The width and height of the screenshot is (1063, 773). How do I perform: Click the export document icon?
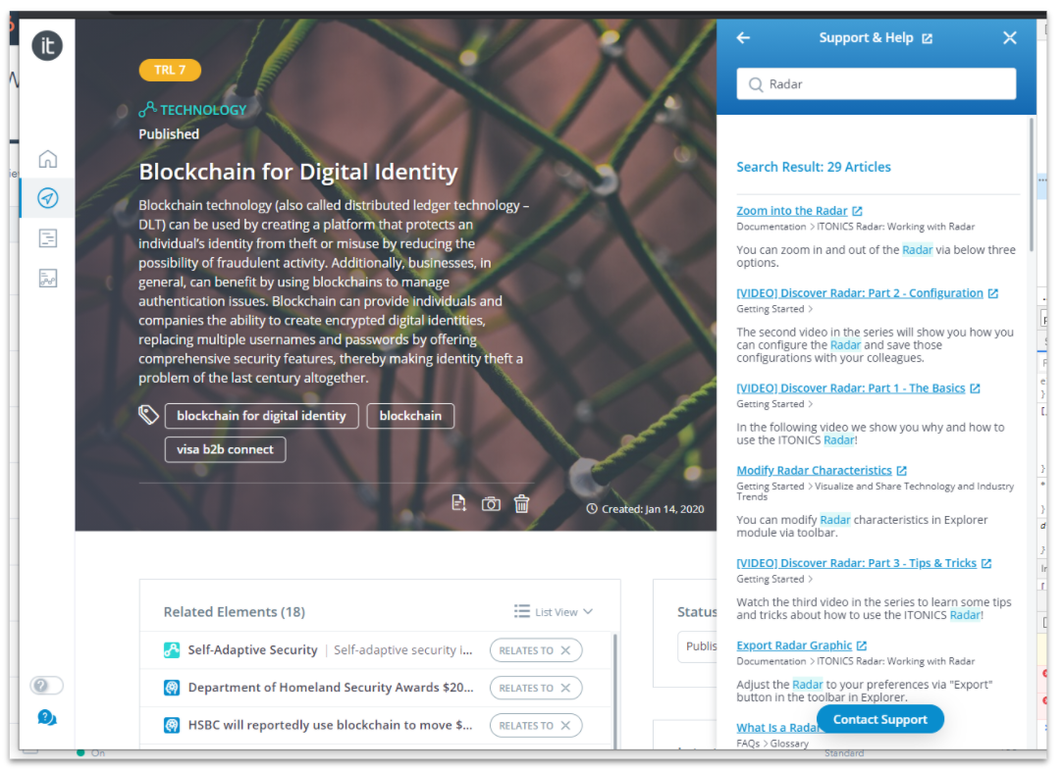459,503
